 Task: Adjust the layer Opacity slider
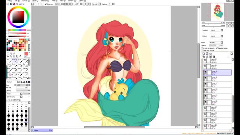coord(216,45)
